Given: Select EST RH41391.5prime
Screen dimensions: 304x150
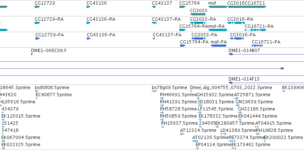Looking at the screenshot, I should 178,102.
